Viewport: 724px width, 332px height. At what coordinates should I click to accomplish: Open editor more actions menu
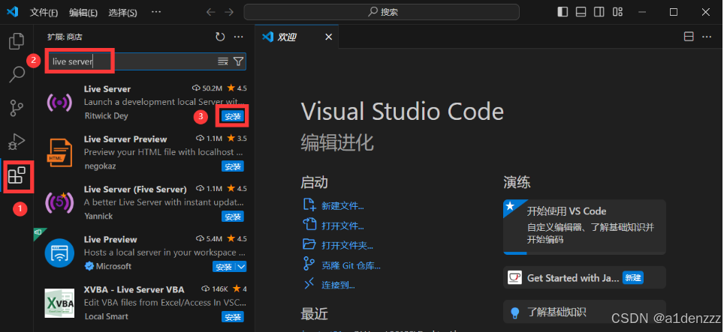coord(707,37)
